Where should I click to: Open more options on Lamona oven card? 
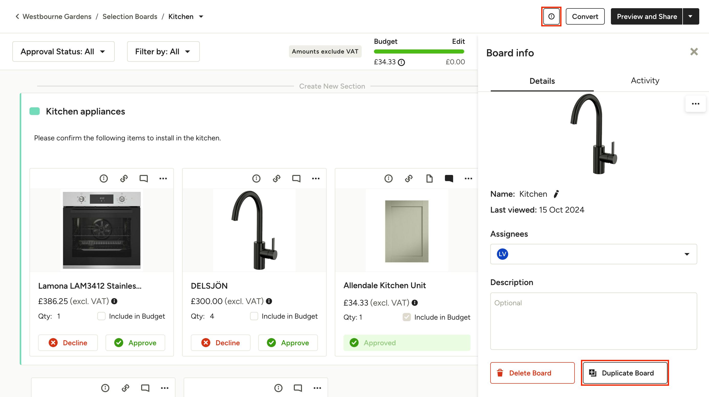tap(163, 179)
